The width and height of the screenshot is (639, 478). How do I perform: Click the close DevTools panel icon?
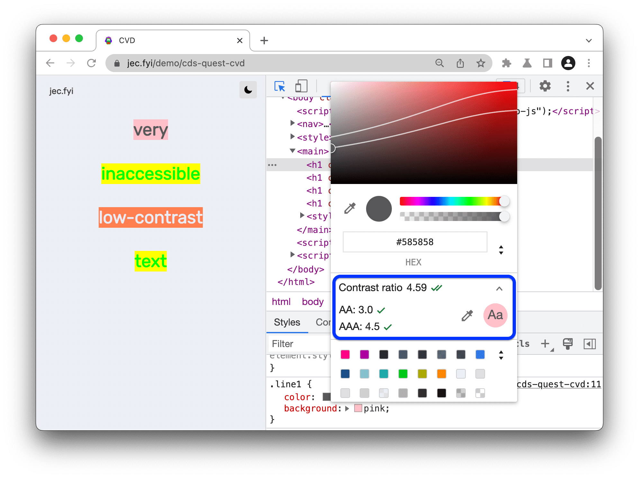pos(589,86)
